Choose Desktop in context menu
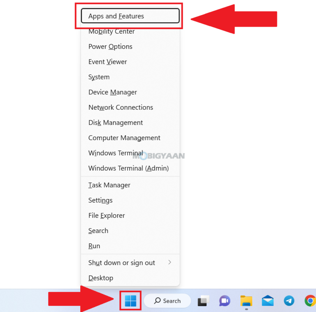 click(130, 278)
